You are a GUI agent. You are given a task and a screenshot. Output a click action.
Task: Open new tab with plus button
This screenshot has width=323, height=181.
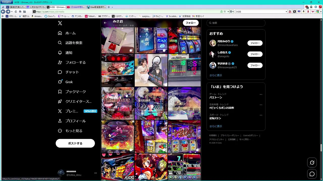click(x=109, y=7)
